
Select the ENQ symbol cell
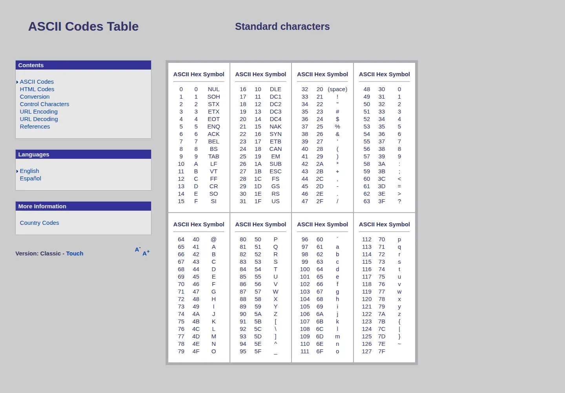pyautogui.click(x=214, y=127)
